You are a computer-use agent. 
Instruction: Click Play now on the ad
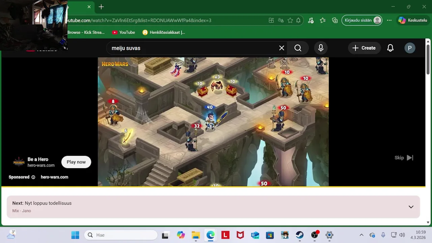76,162
